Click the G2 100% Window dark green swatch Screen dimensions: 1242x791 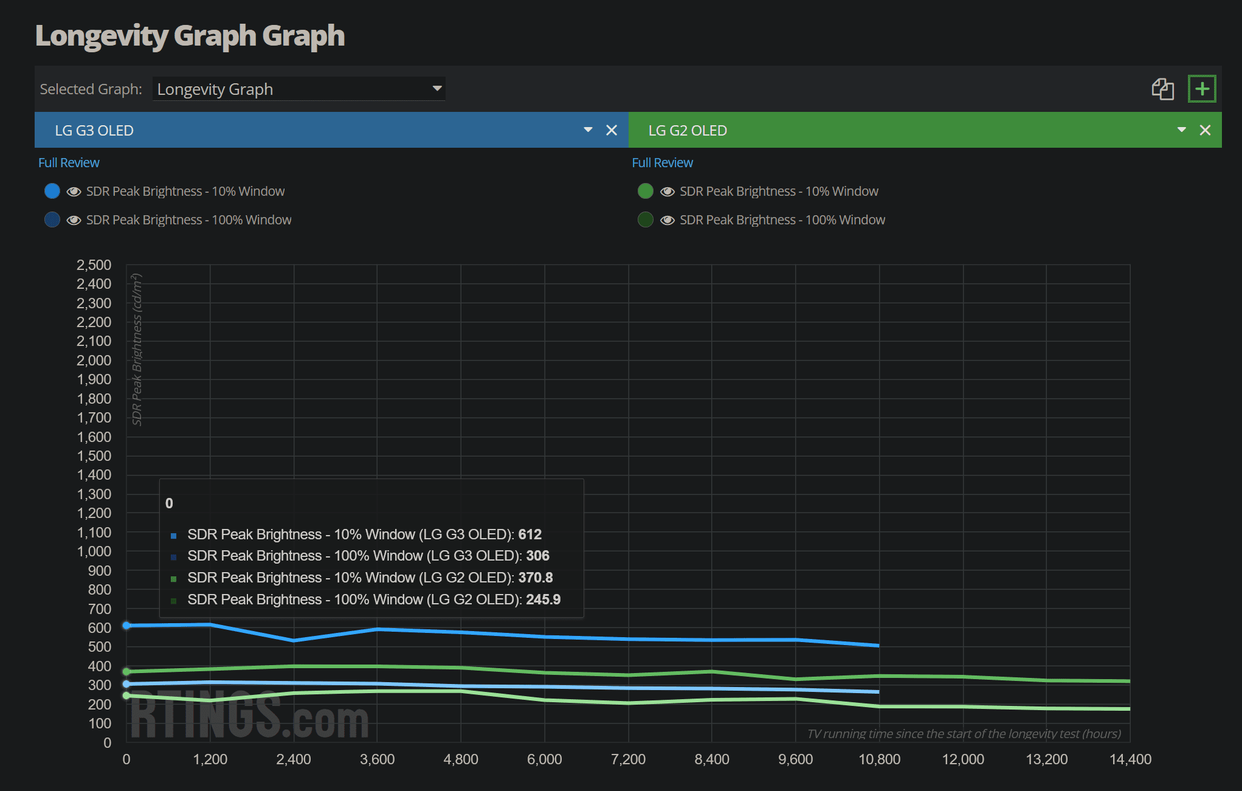(646, 219)
